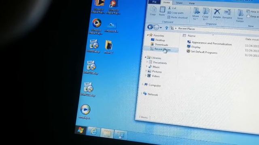Sort by the Date modified column header
259x145 pixels.
pos(252,39)
